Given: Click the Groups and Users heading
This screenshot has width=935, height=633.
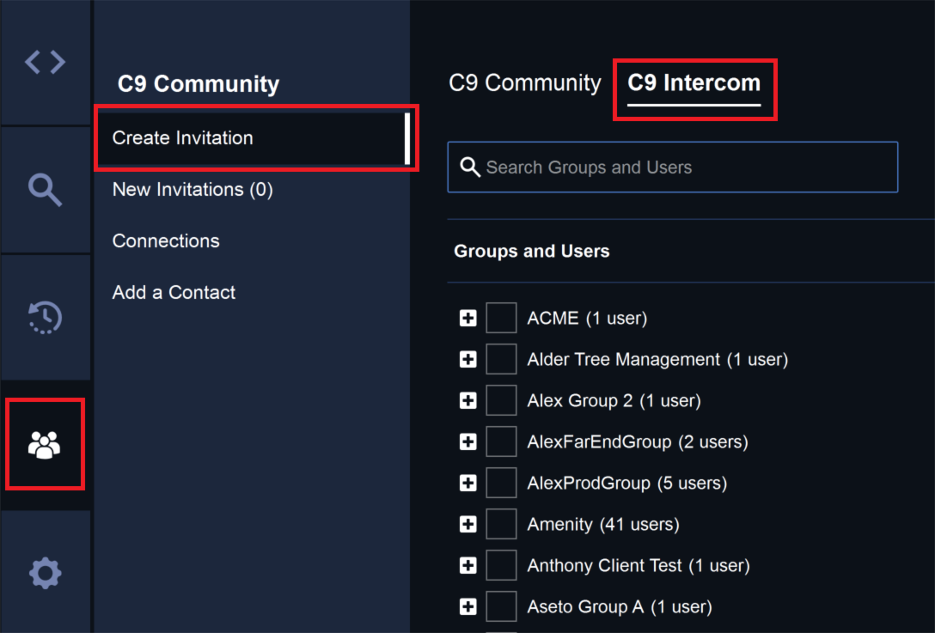Looking at the screenshot, I should pyautogui.click(x=532, y=251).
